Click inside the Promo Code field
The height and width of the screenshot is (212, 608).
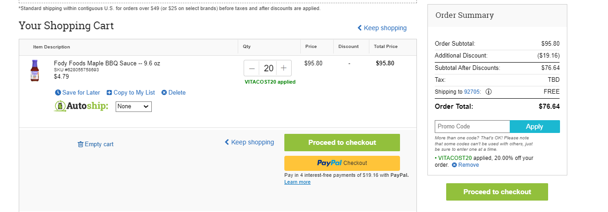(472, 127)
